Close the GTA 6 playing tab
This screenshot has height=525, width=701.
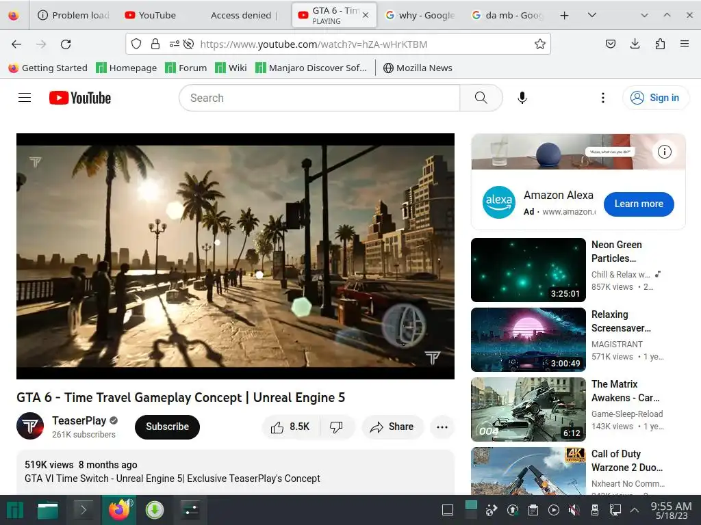tap(366, 15)
